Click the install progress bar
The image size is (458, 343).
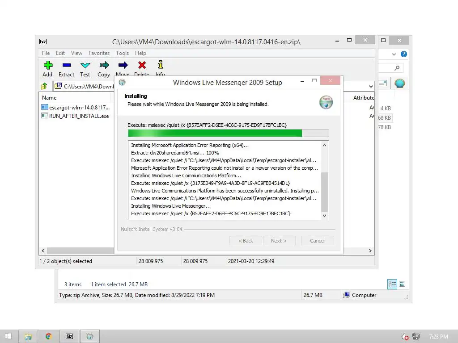[x=229, y=133]
